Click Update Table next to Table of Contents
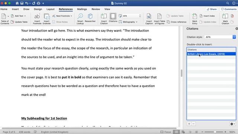The height and width of the screenshot is (134, 238). [19, 22]
